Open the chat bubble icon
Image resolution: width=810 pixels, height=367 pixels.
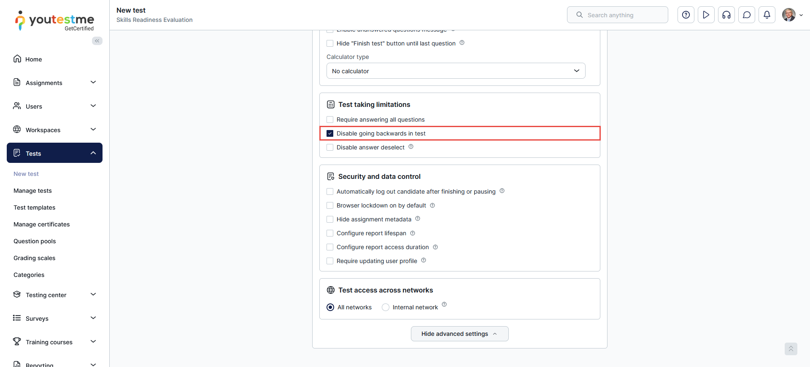[x=747, y=15]
